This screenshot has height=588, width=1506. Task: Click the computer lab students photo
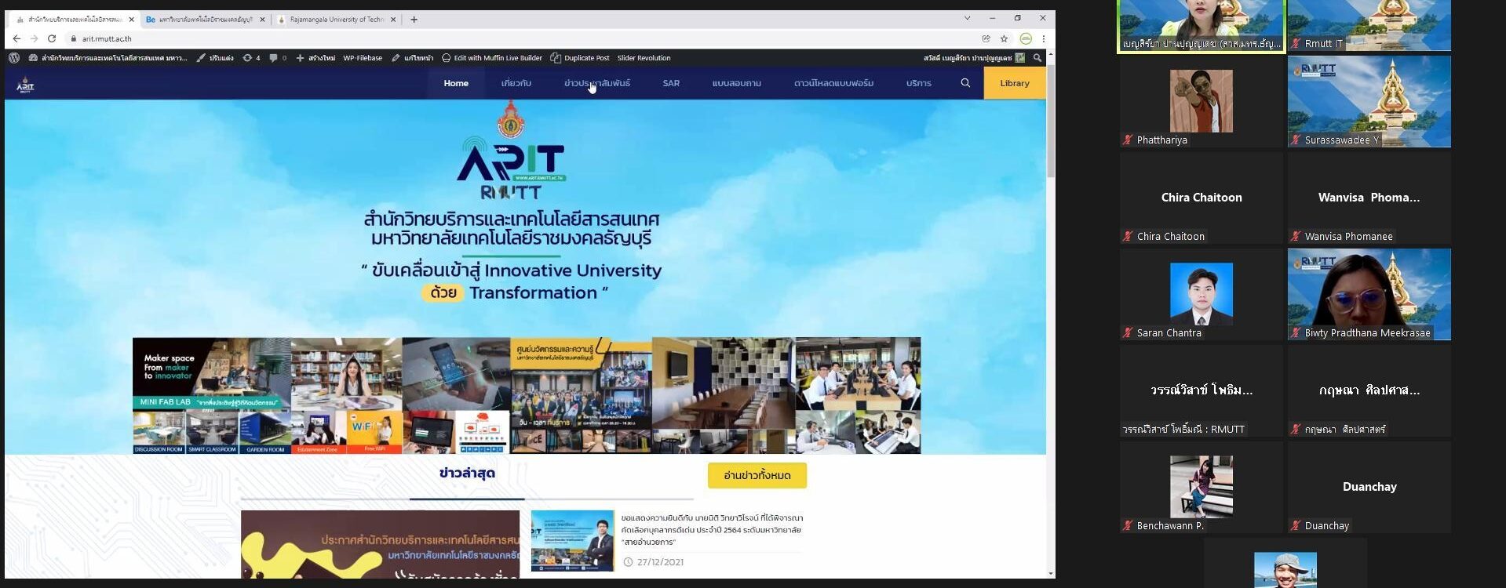[858, 373]
